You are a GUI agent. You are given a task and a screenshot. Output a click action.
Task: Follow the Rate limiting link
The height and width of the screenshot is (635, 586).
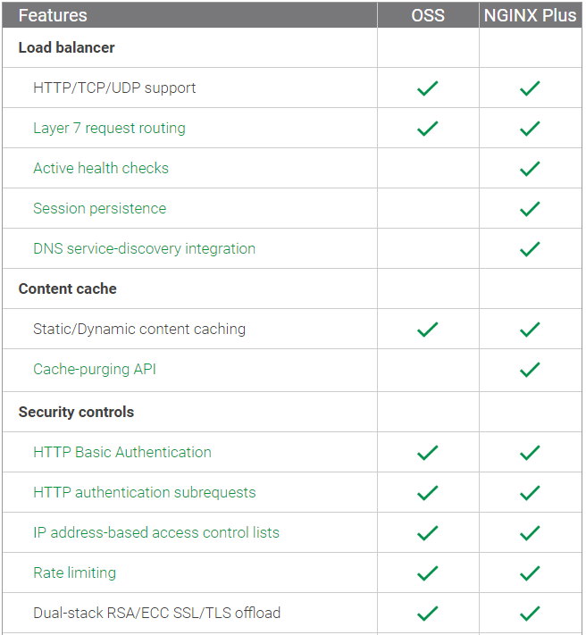pyautogui.click(x=74, y=572)
